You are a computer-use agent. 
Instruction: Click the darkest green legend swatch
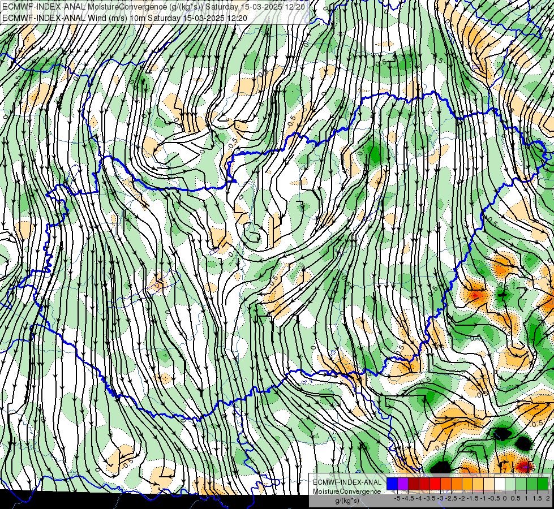pyautogui.click(x=542, y=484)
